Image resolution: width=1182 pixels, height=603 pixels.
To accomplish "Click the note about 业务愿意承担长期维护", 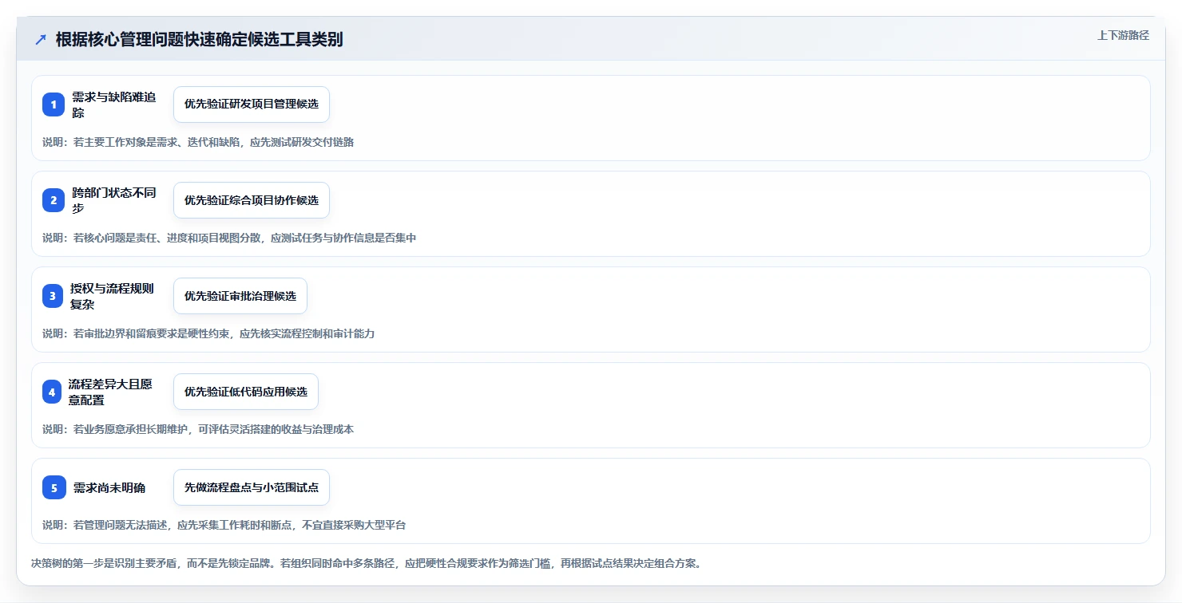I will pyautogui.click(x=198, y=429).
